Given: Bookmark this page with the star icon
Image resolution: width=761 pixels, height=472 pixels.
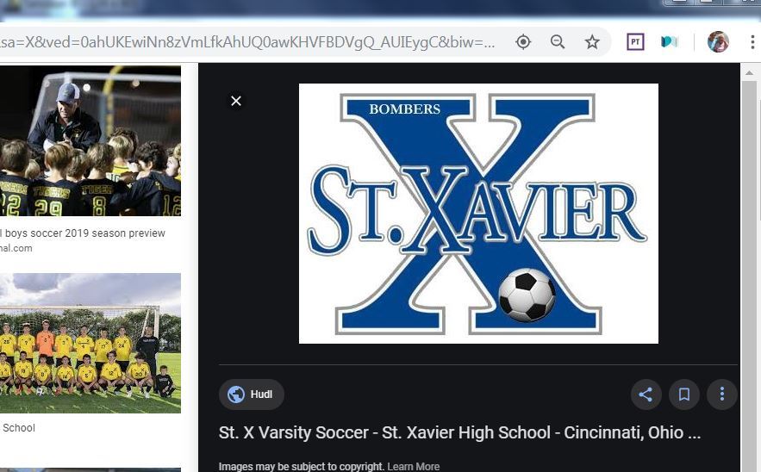Looking at the screenshot, I should click(x=592, y=42).
